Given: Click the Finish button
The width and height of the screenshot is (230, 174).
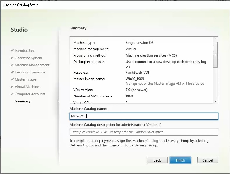Looking at the screenshot, I should [180, 160].
